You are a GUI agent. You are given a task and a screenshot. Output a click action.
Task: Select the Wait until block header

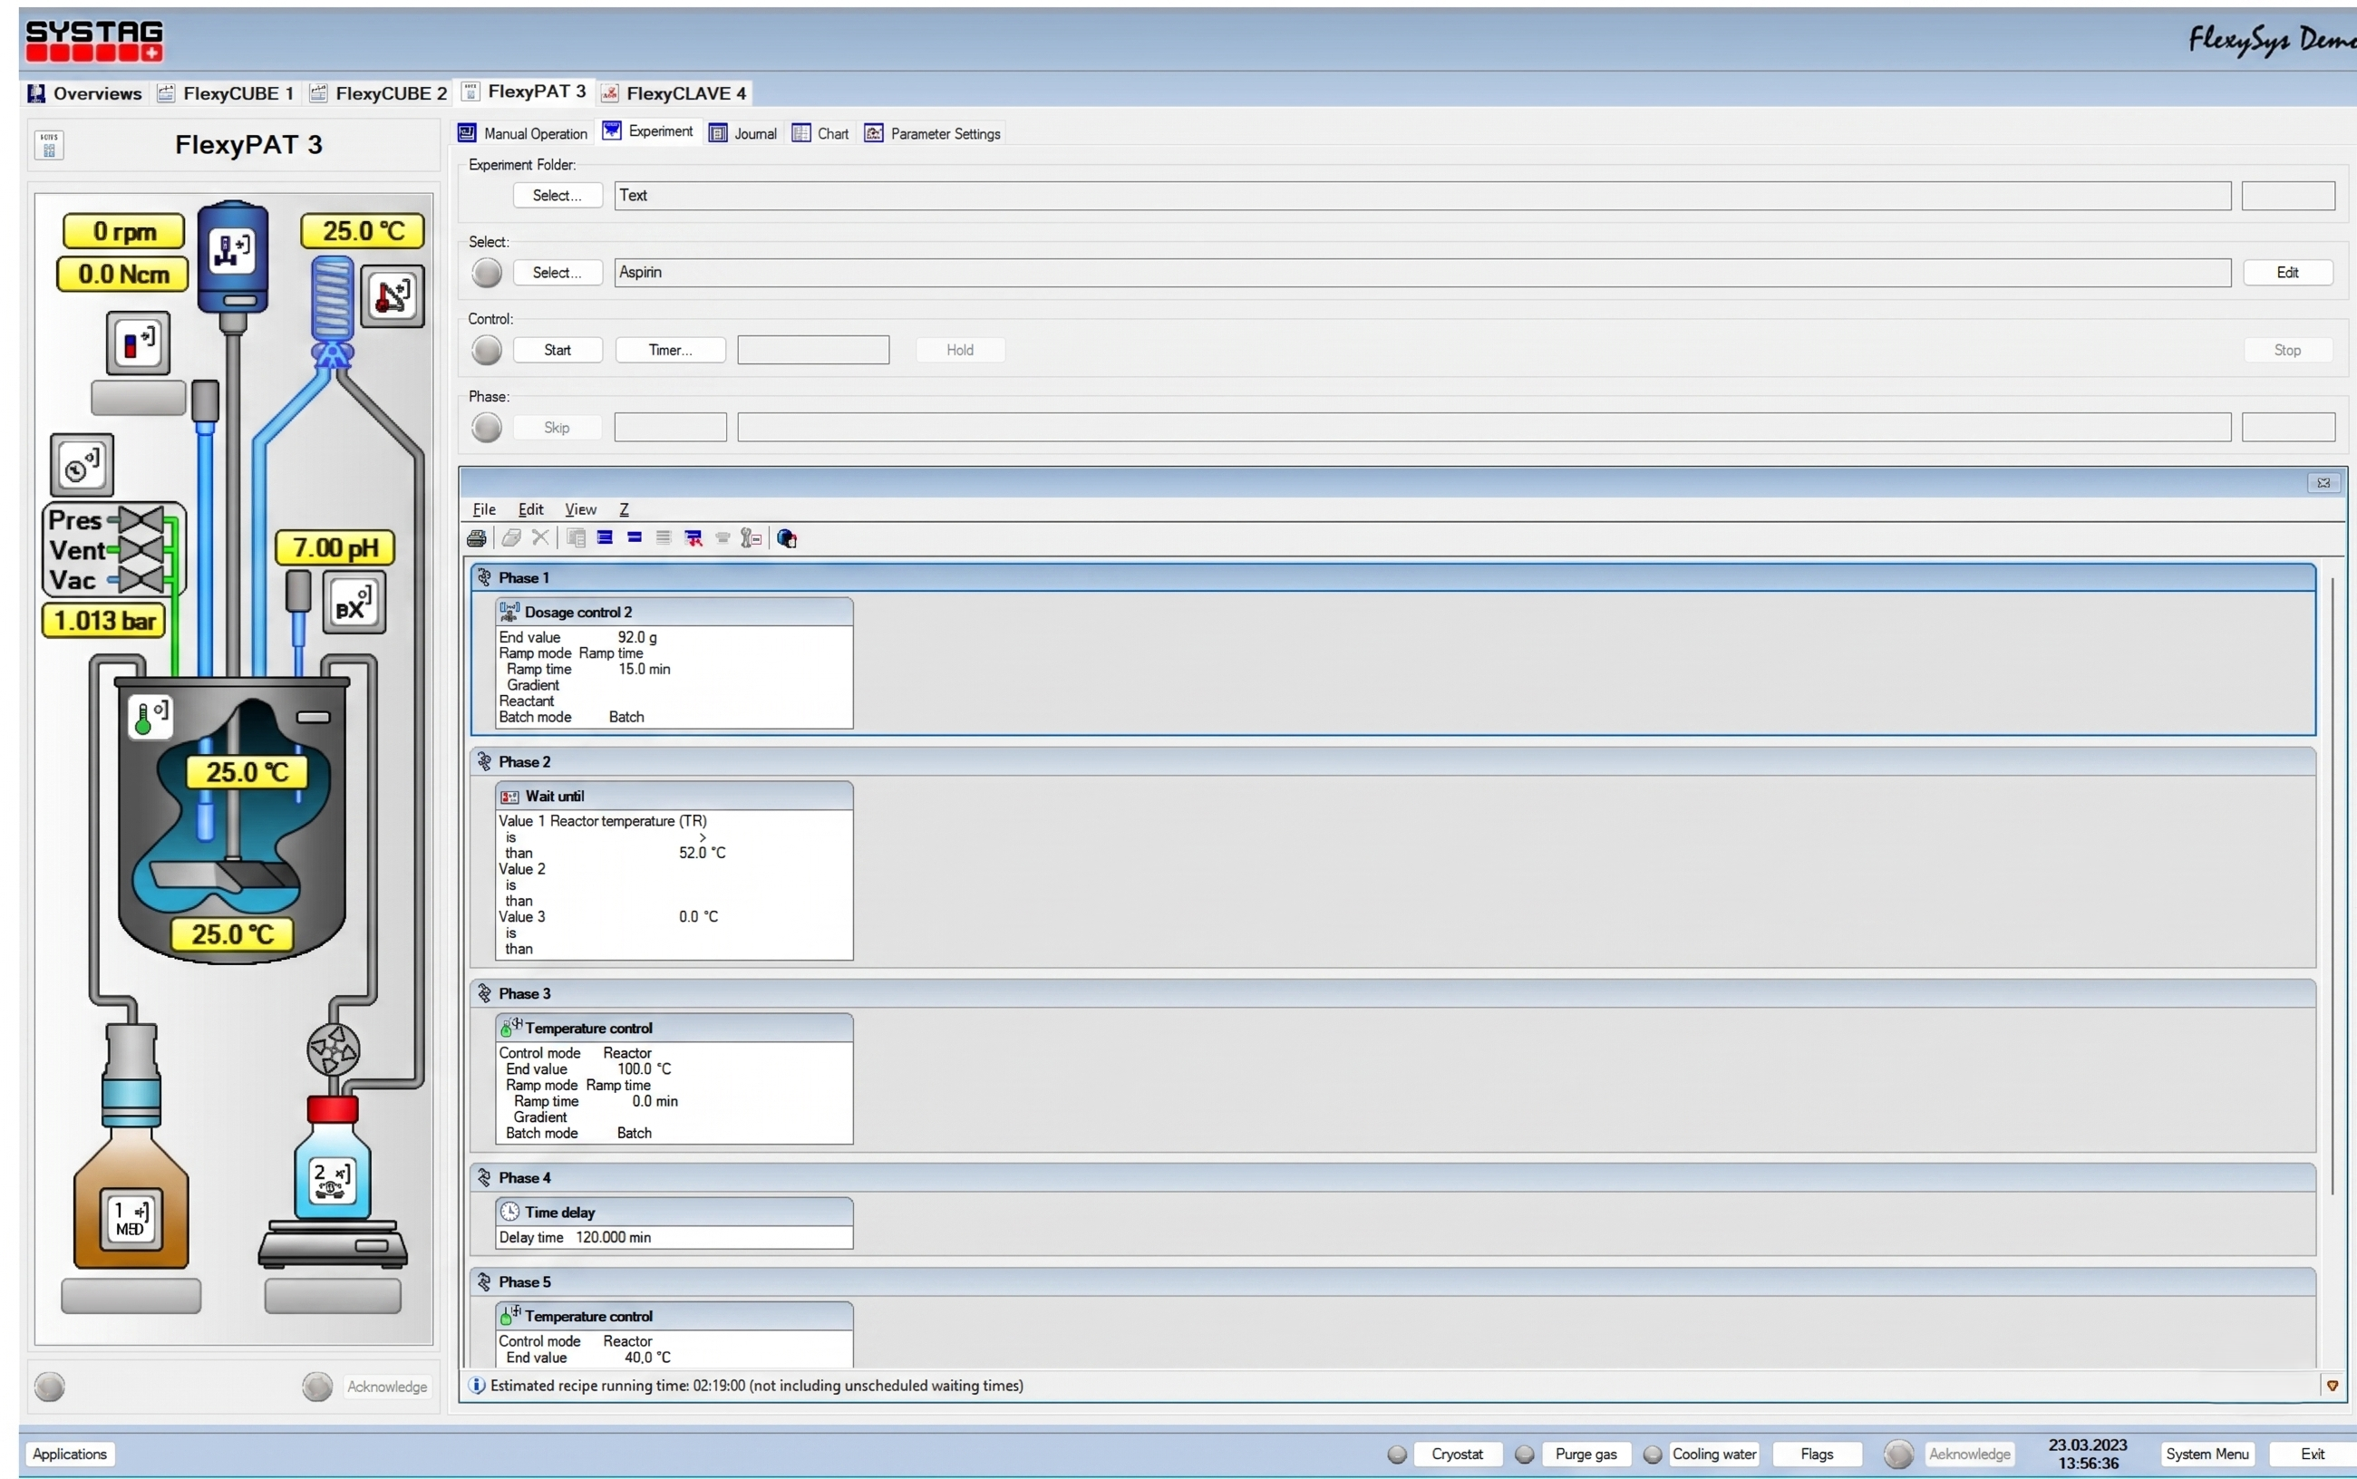[674, 796]
